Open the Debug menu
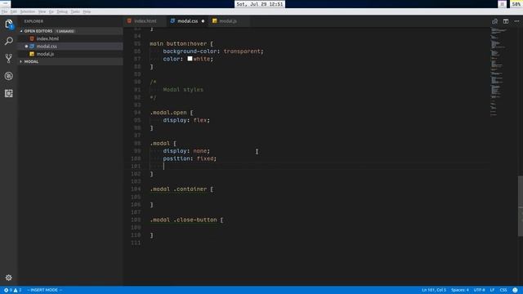This screenshot has height=294, width=523. pyautogui.click(x=62, y=11)
